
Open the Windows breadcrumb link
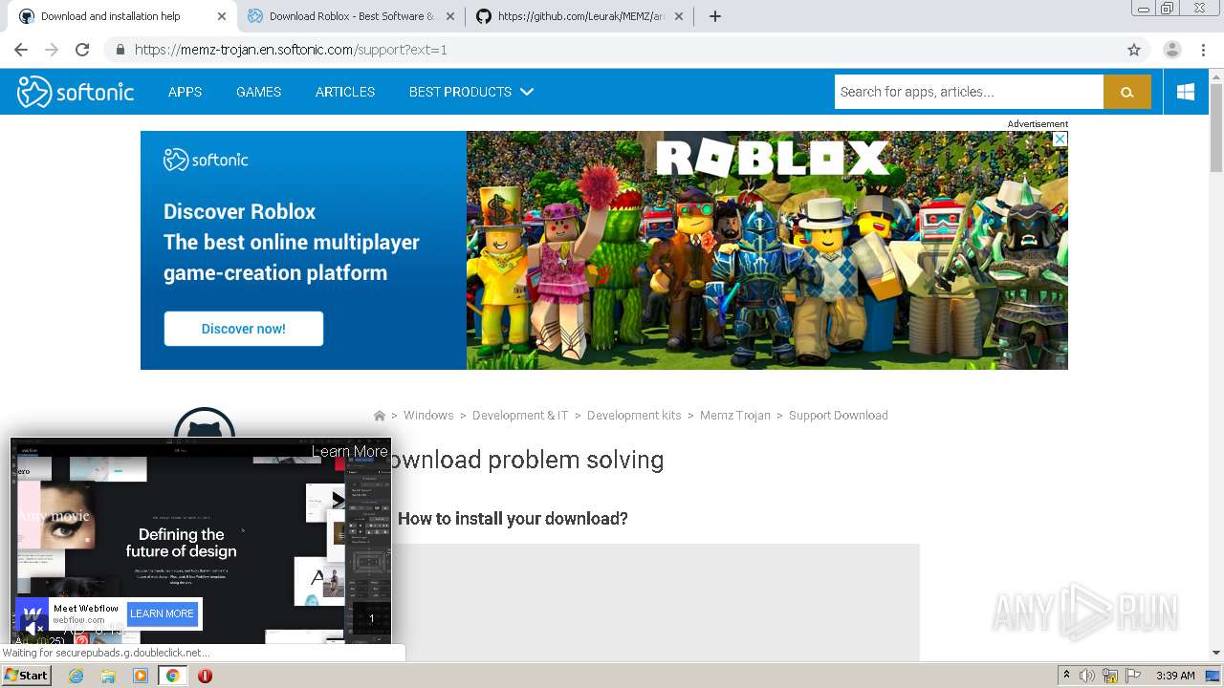click(x=428, y=416)
